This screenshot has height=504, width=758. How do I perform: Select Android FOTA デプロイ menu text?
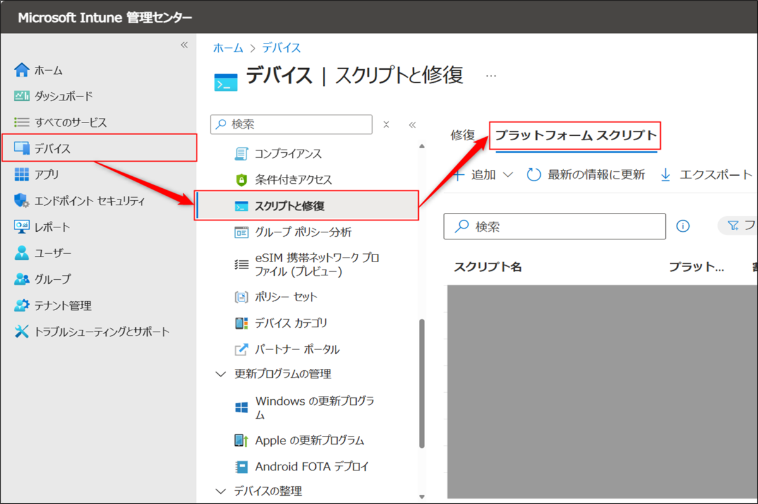point(312,467)
